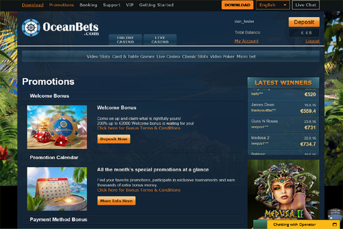Click the Logout link
343x229 pixels.
pos(312,41)
